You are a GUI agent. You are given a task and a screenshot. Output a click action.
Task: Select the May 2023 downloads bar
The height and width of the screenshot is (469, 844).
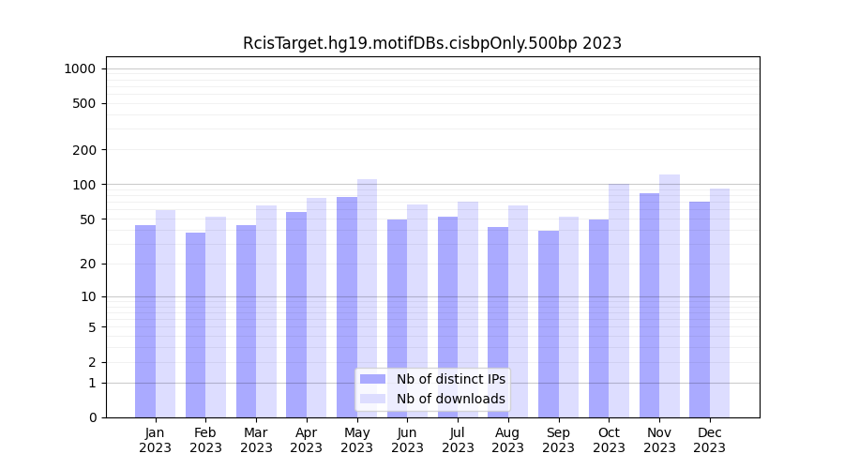(367, 298)
